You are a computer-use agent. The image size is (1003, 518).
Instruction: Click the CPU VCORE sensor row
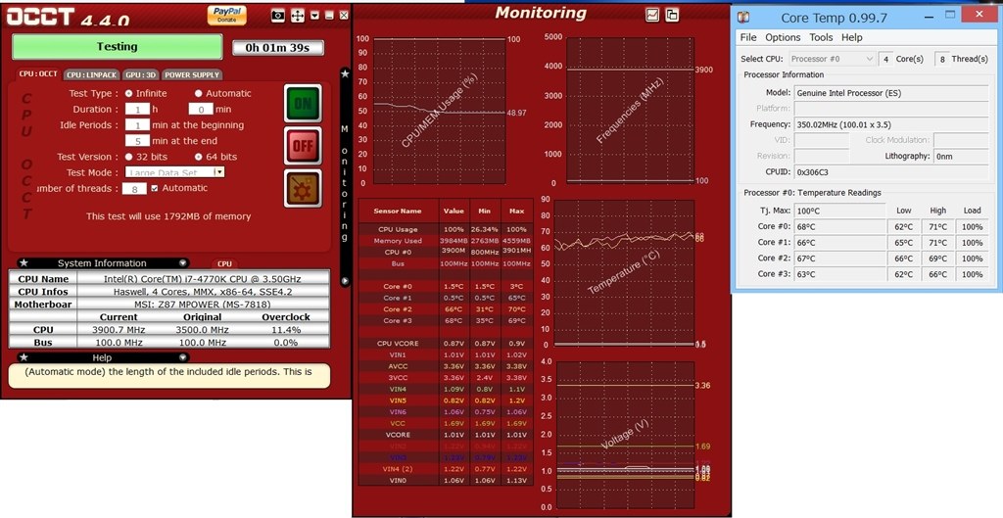tap(446, 344)
